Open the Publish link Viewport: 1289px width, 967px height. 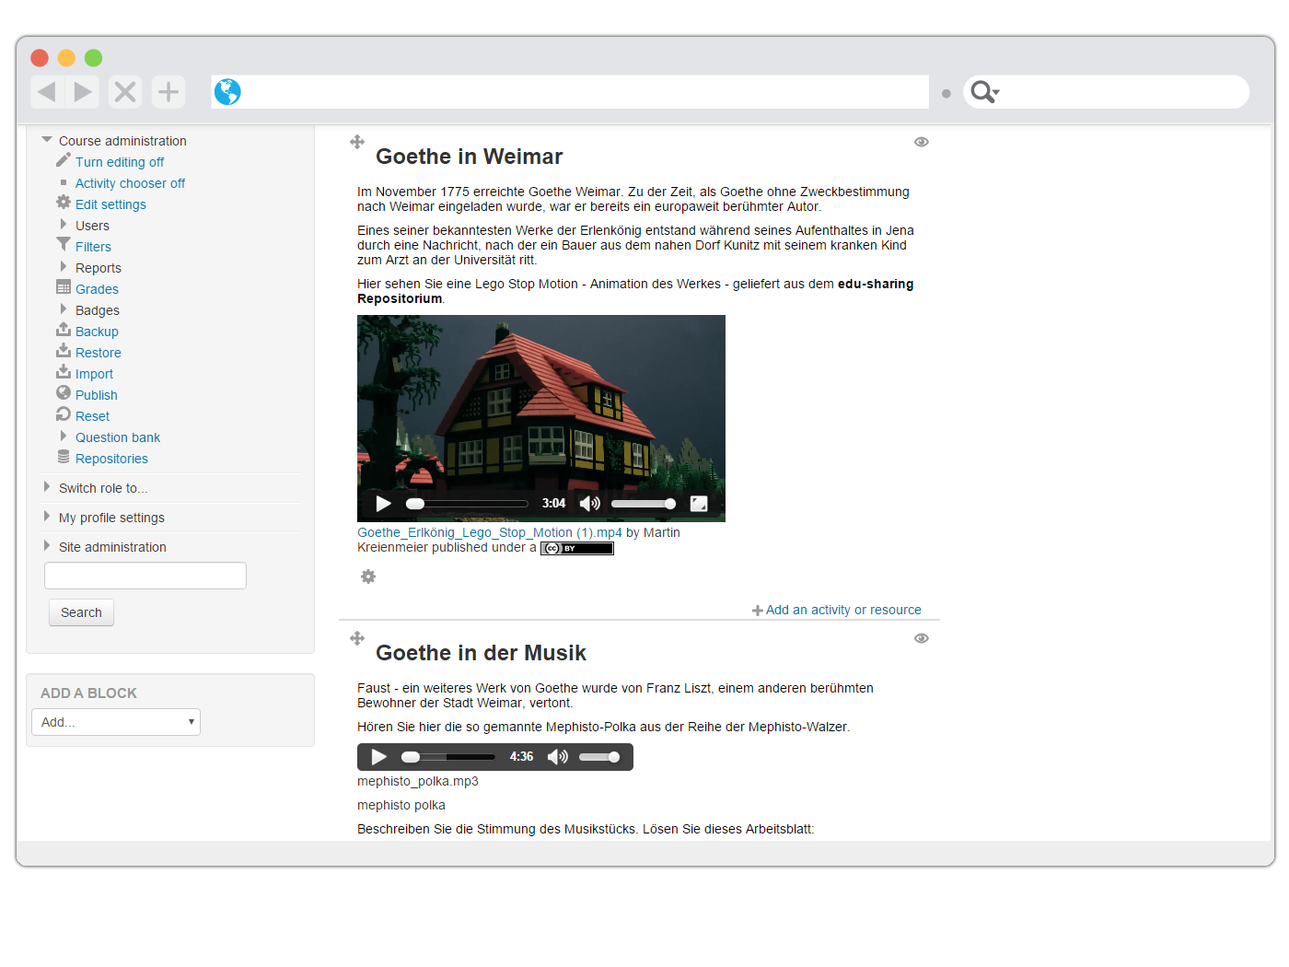tap(97, 395)
